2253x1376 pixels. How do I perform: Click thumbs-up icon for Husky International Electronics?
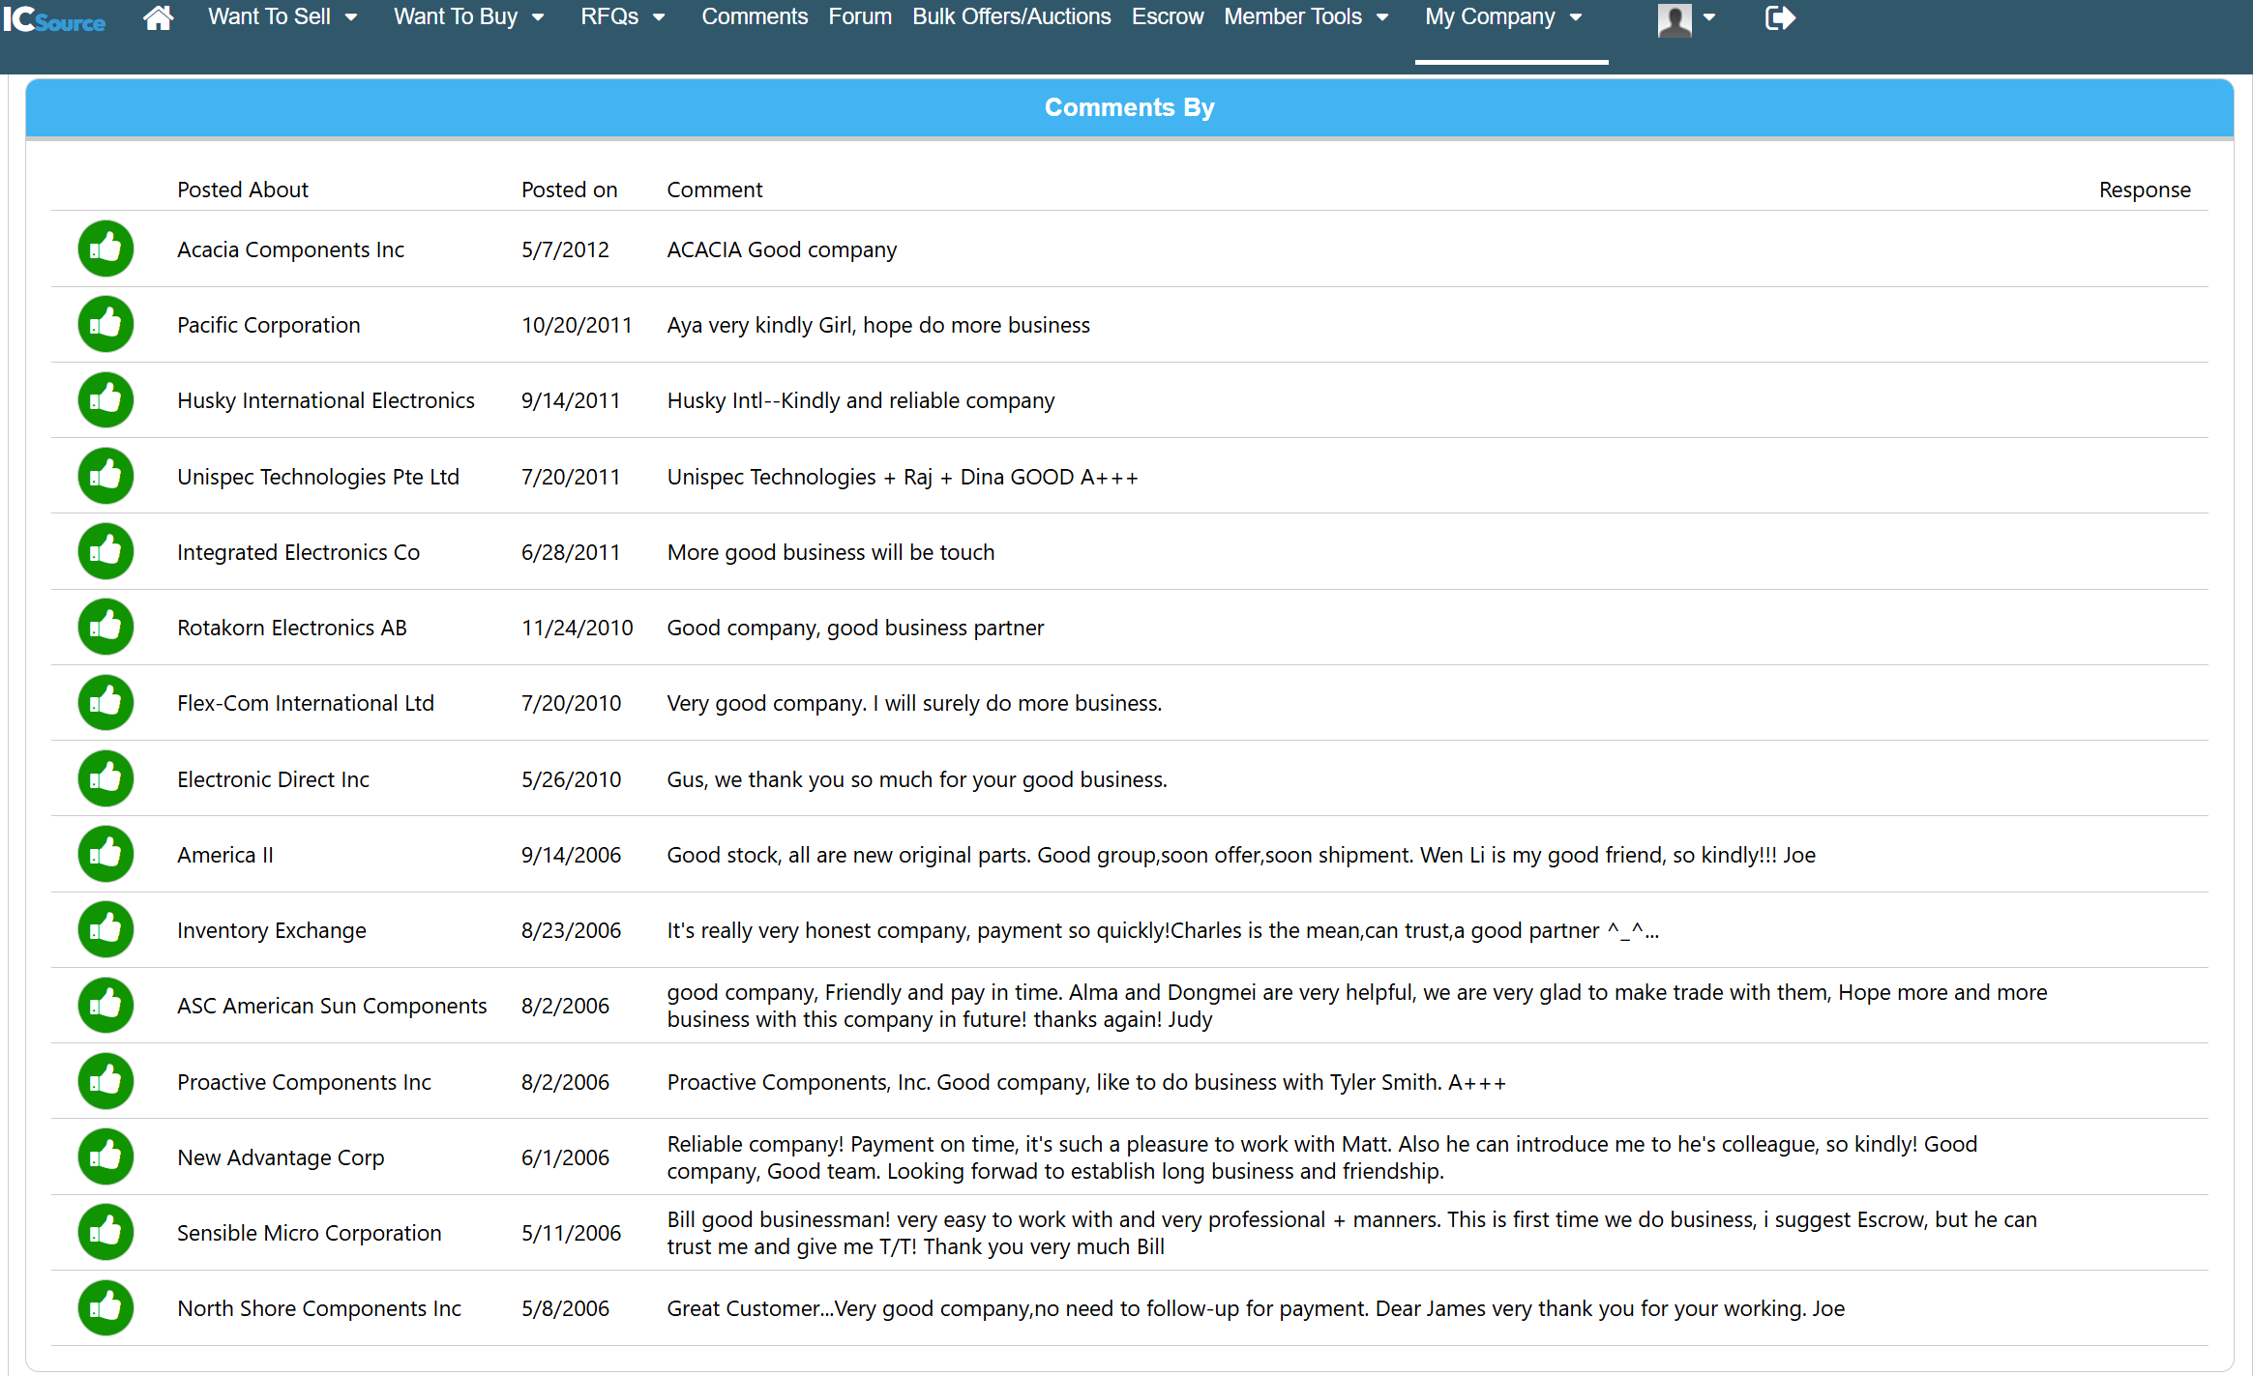pos(105,399)
